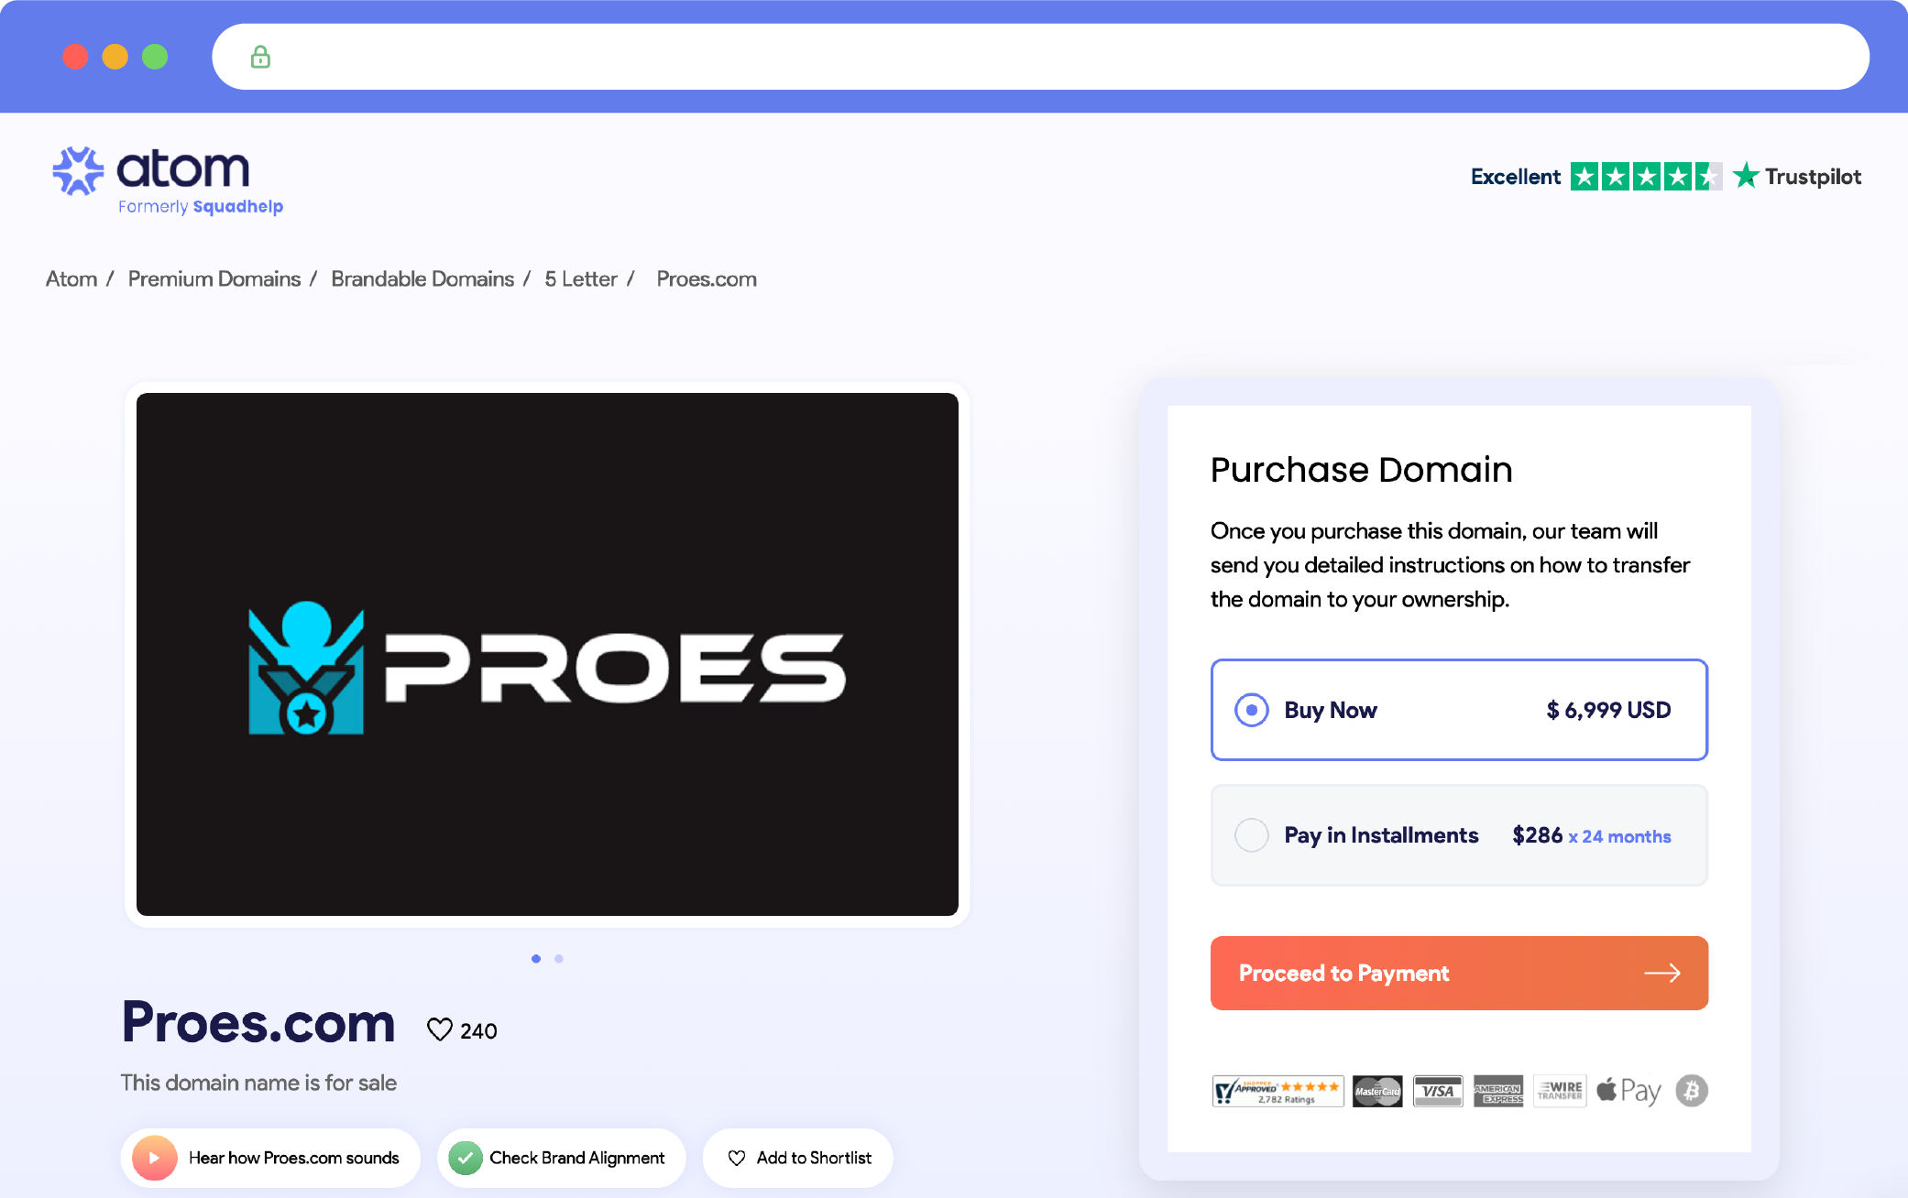The image size is (1908, 1198).
Task: Click Proceed to Payment
Action: click(x=1459, y=973)
